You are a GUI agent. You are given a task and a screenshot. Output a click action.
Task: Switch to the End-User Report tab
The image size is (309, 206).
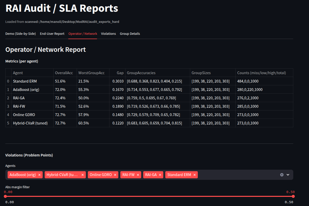pyautogui.click(x=52, y=34)
